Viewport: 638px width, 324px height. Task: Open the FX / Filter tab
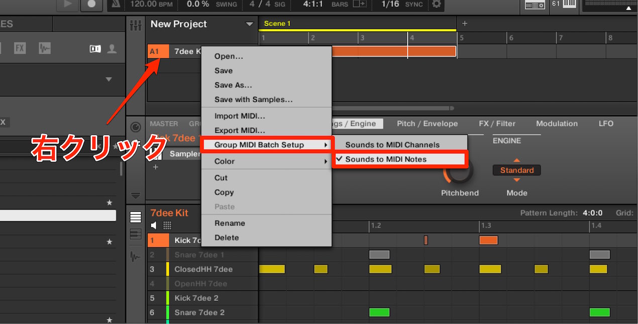coord(497,123)
